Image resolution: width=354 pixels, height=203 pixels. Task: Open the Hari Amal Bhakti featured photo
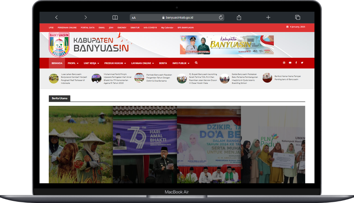point(145,144)
